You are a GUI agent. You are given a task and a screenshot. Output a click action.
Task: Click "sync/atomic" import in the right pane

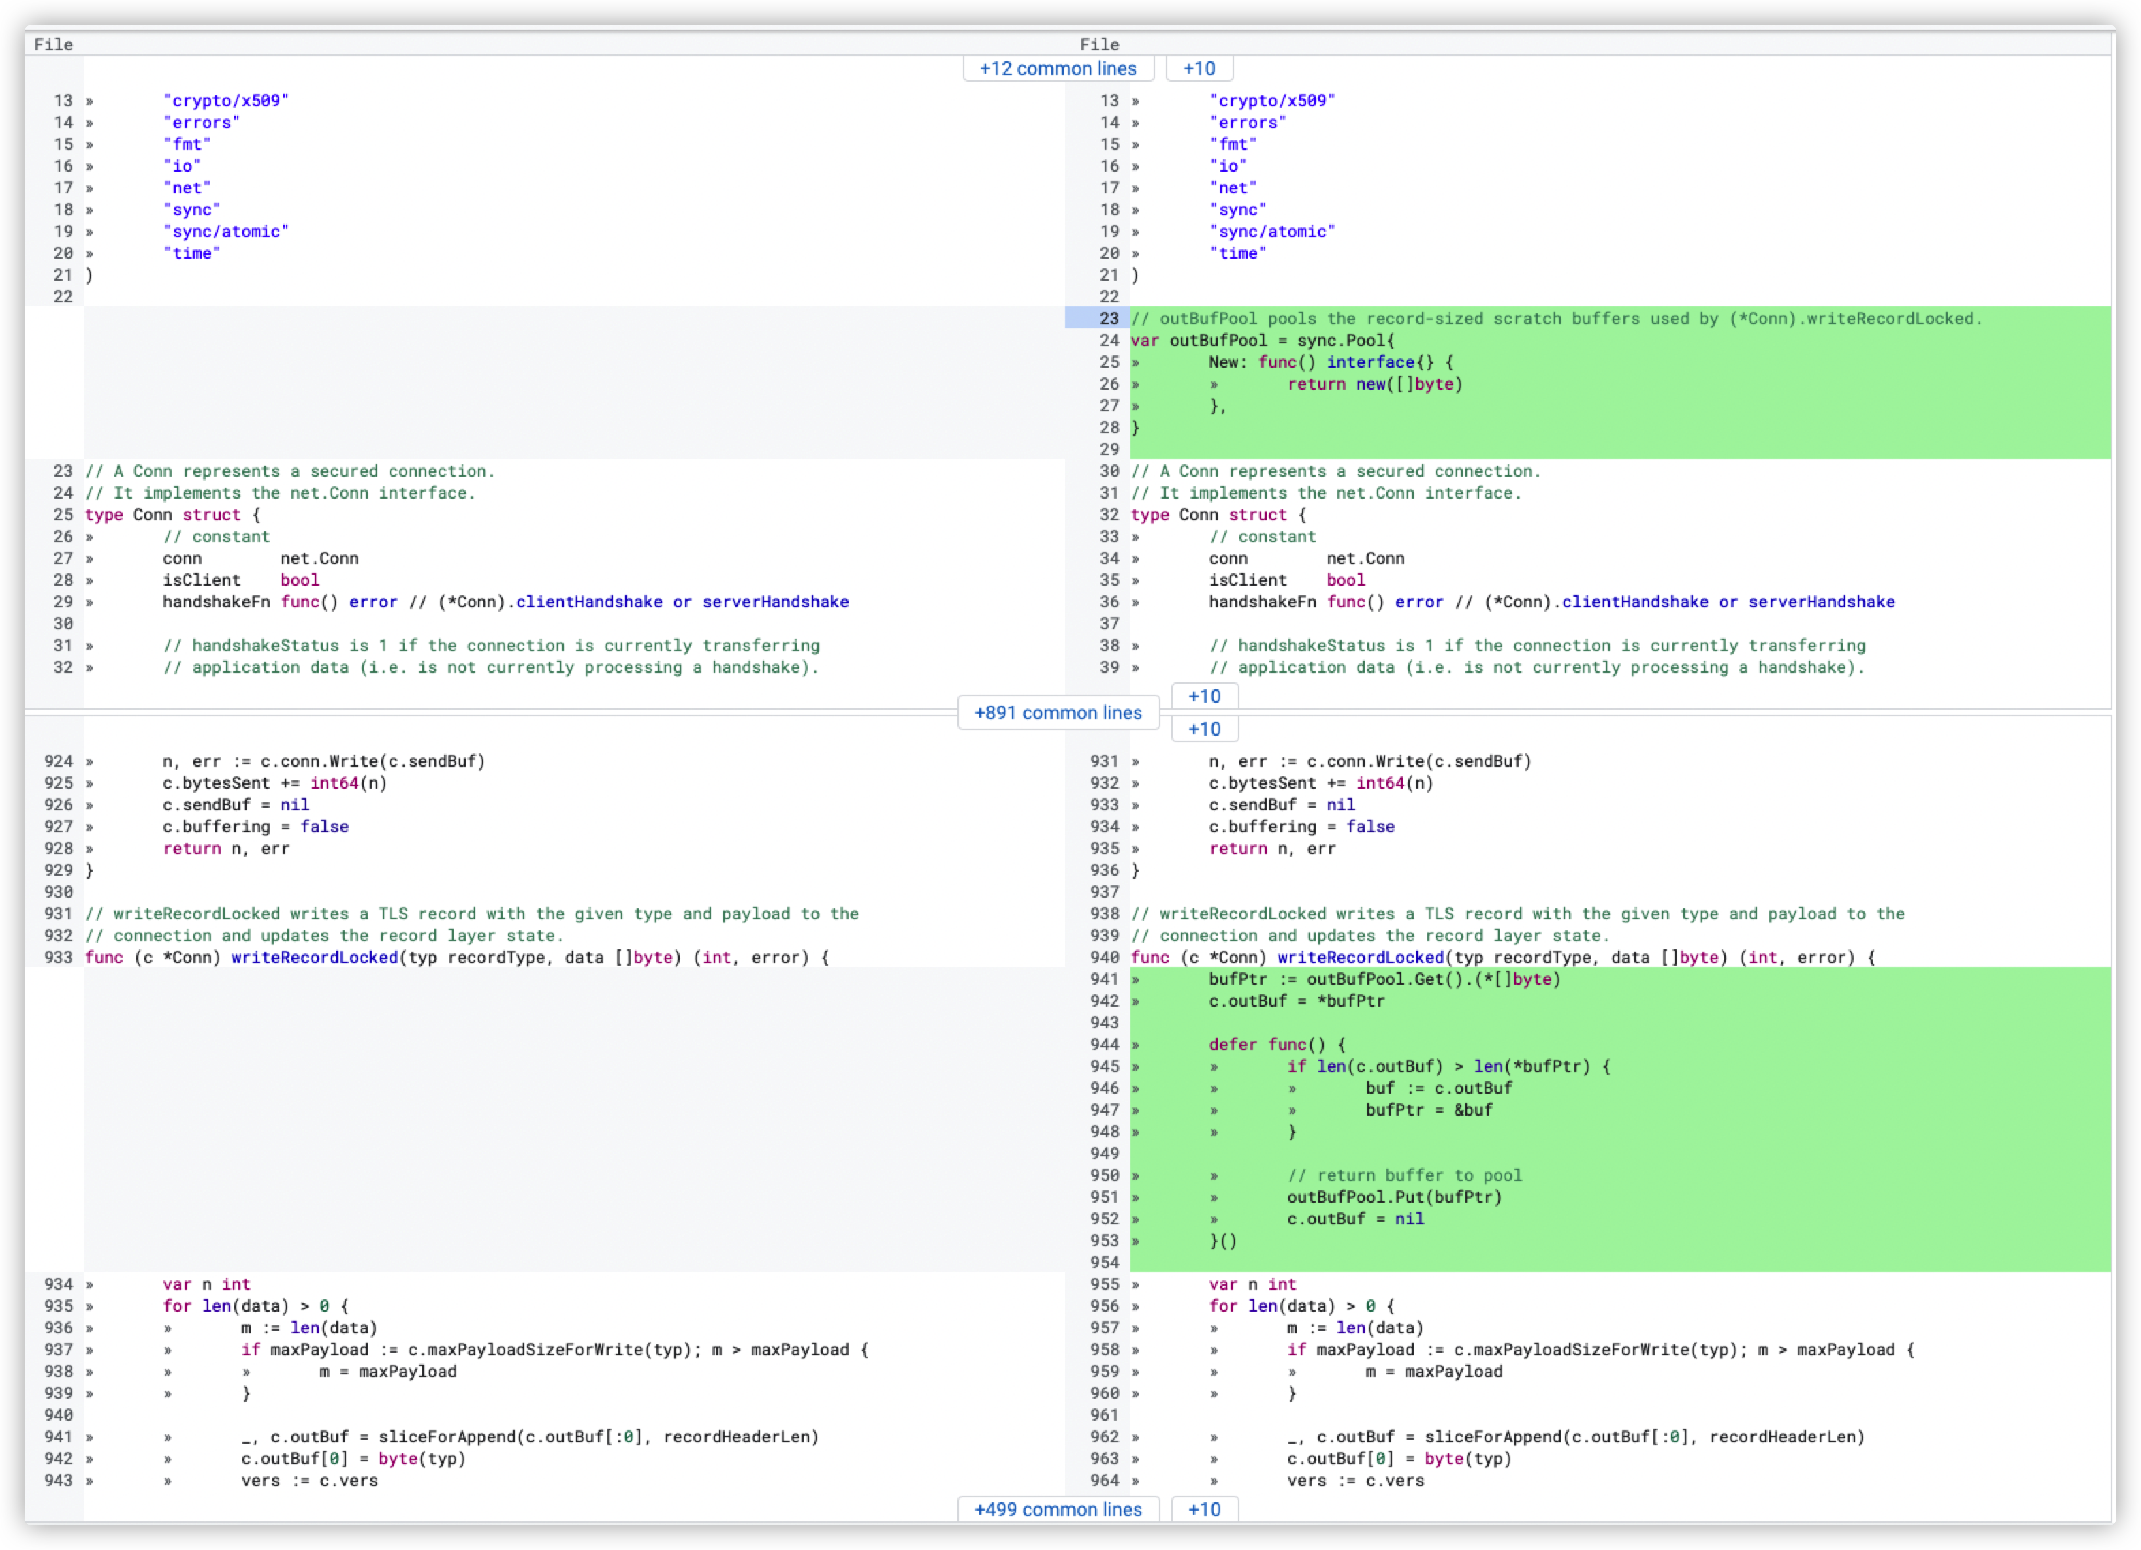click(1271, 232)
